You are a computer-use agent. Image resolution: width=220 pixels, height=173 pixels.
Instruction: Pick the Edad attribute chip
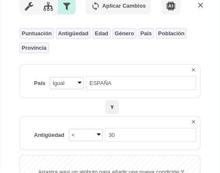point(102,34)
